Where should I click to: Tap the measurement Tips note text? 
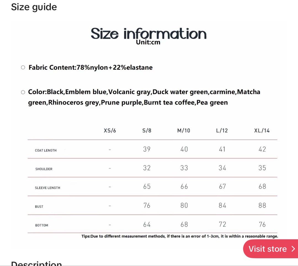point(180,237)
